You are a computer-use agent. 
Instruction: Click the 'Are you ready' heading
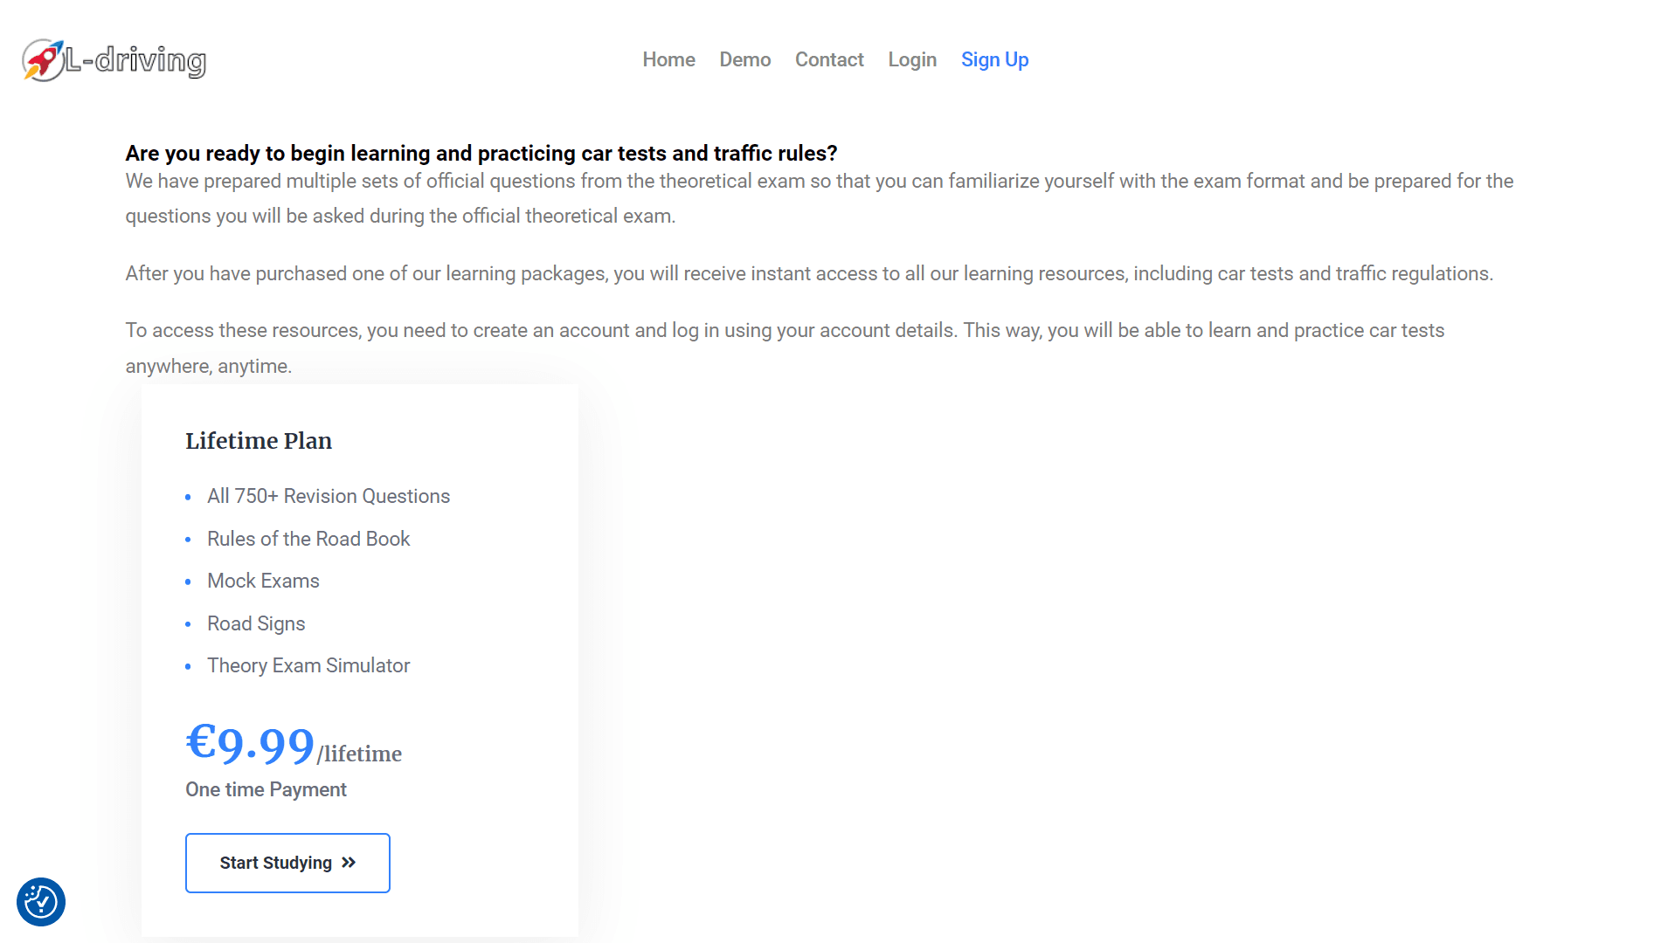[481, 154]
